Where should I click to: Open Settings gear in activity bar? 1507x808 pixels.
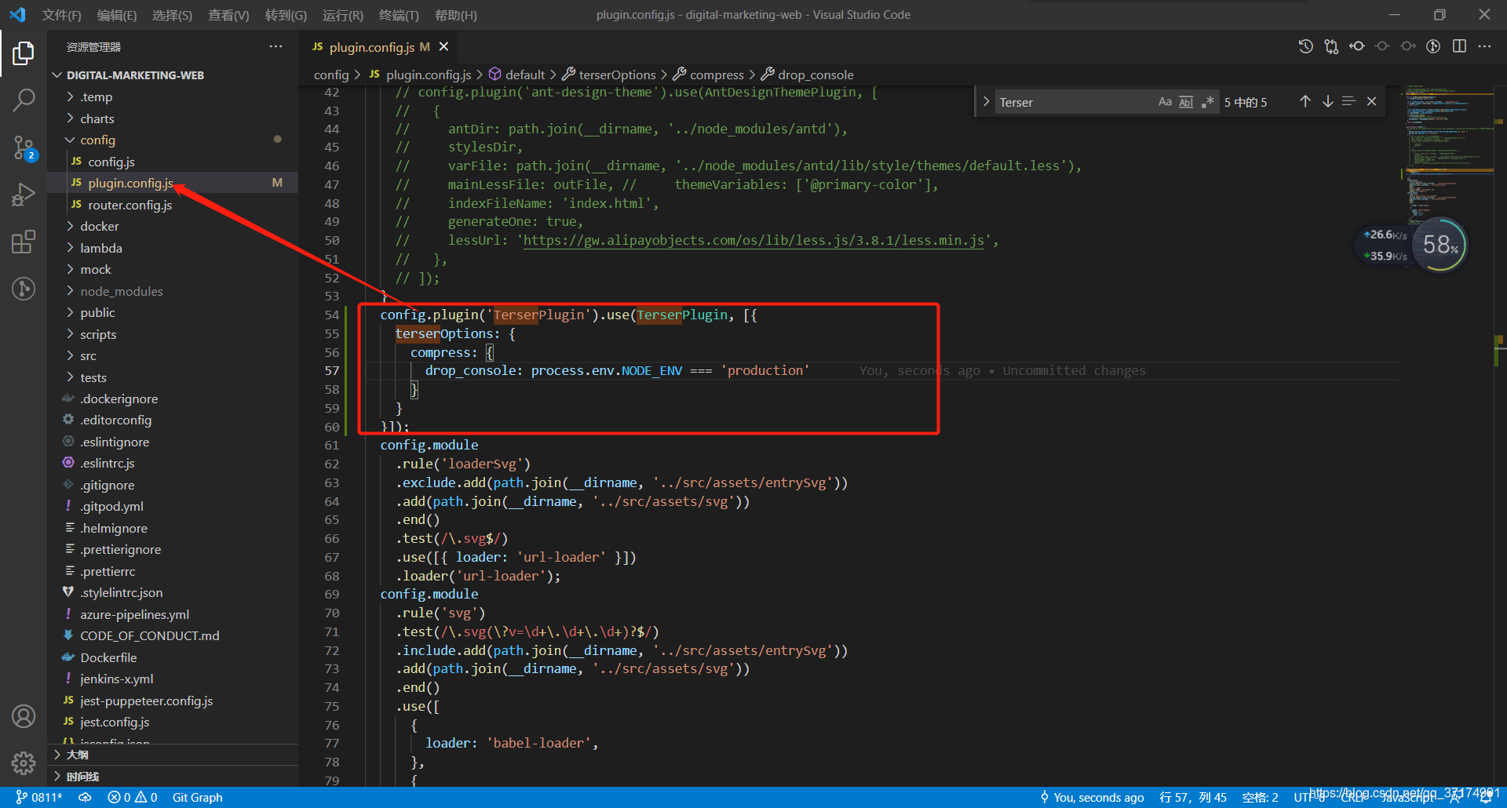[x=24, y=763]
